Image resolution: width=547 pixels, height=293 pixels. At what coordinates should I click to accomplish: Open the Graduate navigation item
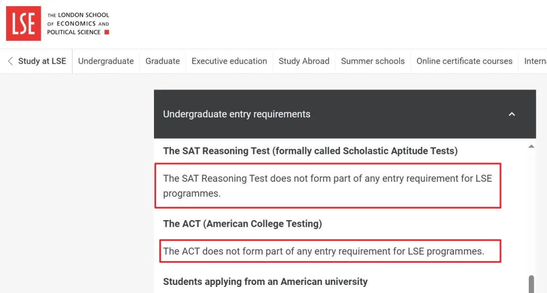tap(163, 61)
